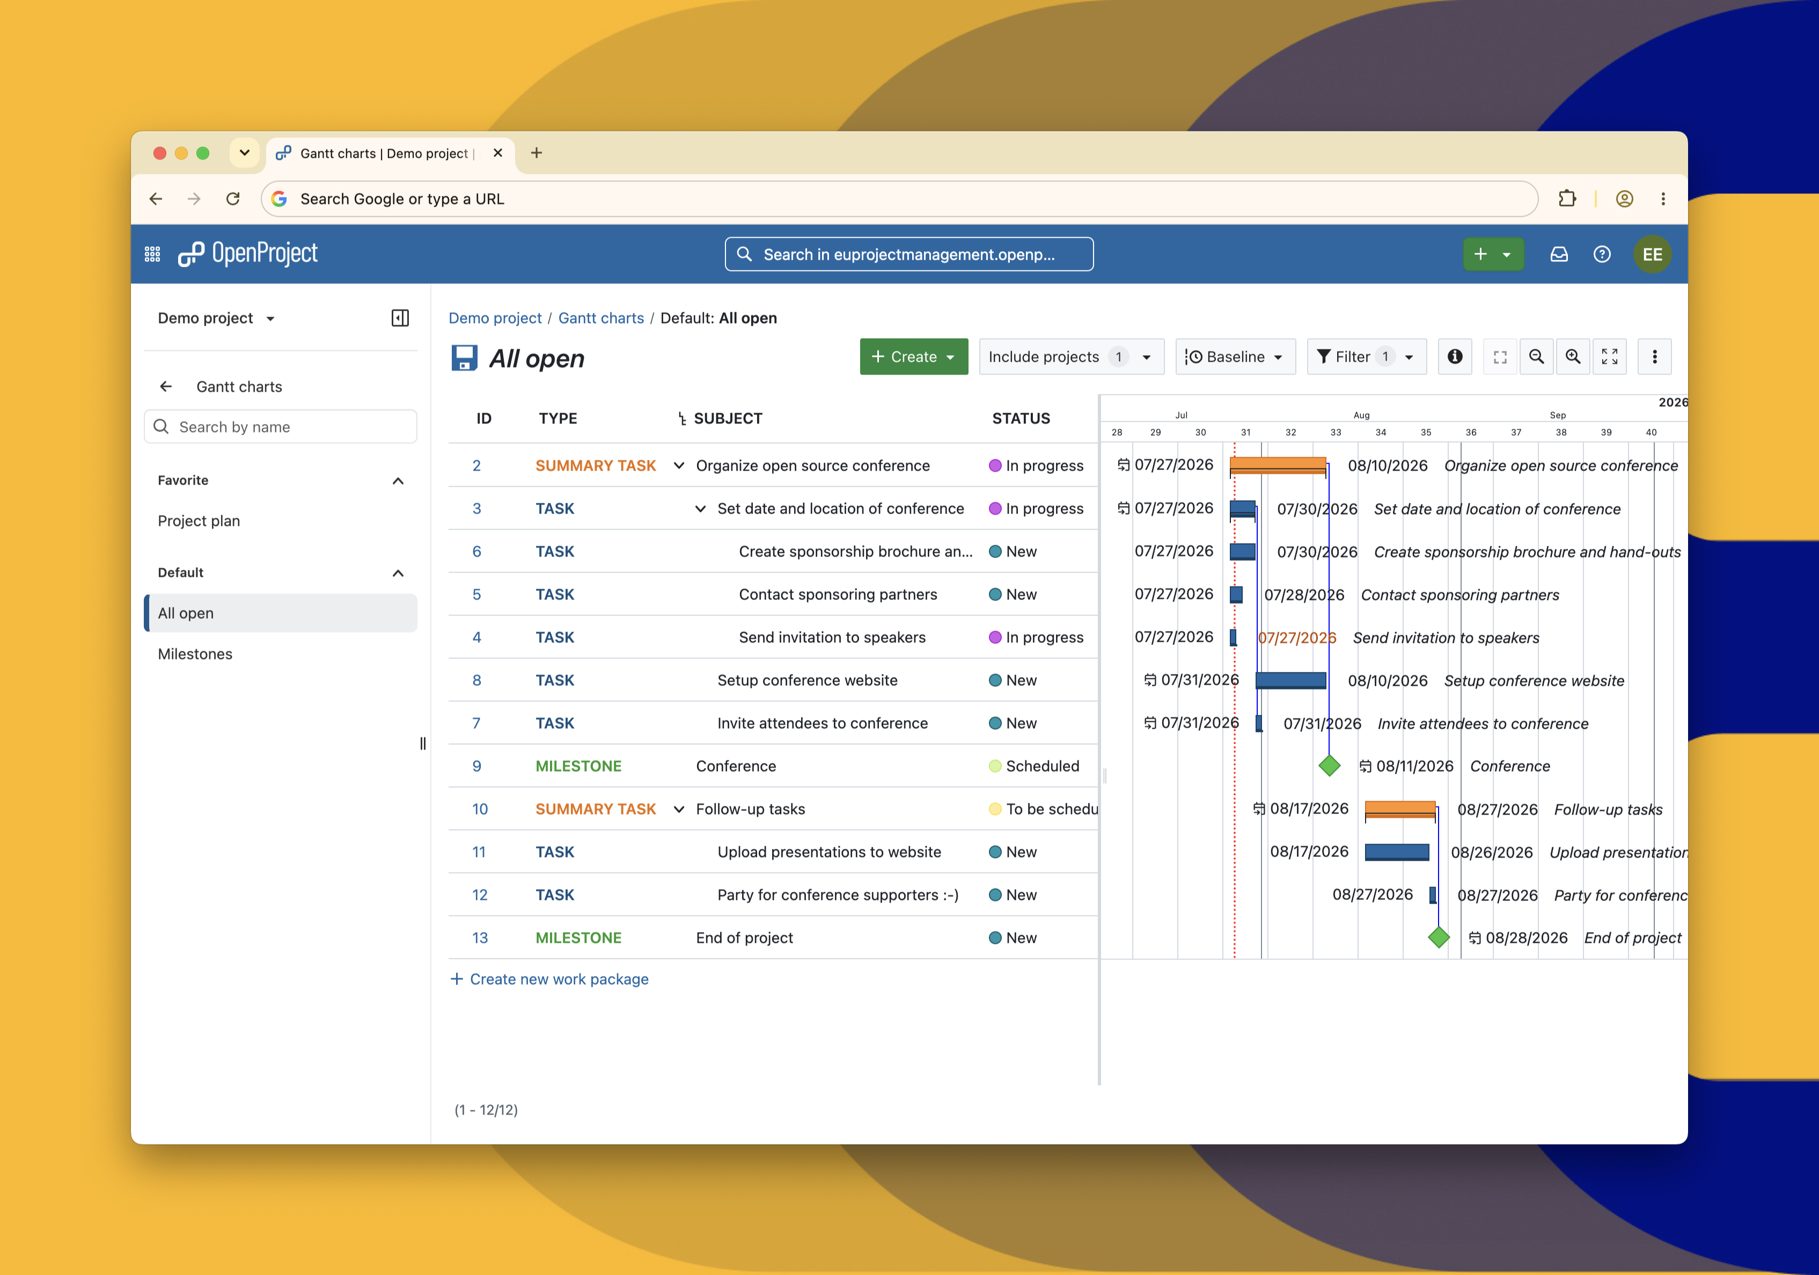Click the End of project milestone diamond

click(1439, 937)
